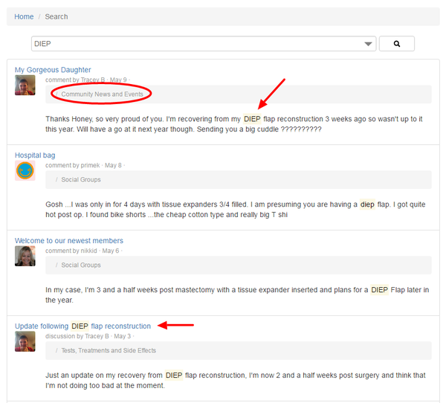This screenshot has height=403, width=446.
Task: Click Tracey B avatar on My Gorgeous Daughter
Action: point(25,85)
